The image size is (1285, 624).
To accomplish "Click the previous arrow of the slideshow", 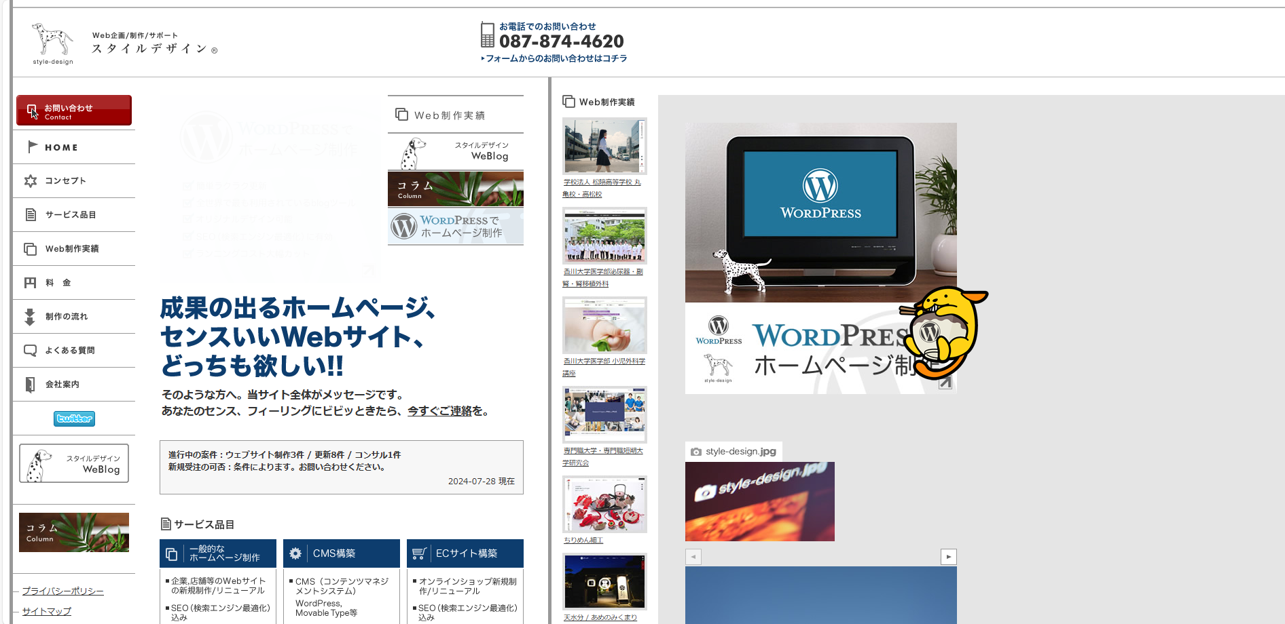I will [693, 557].
